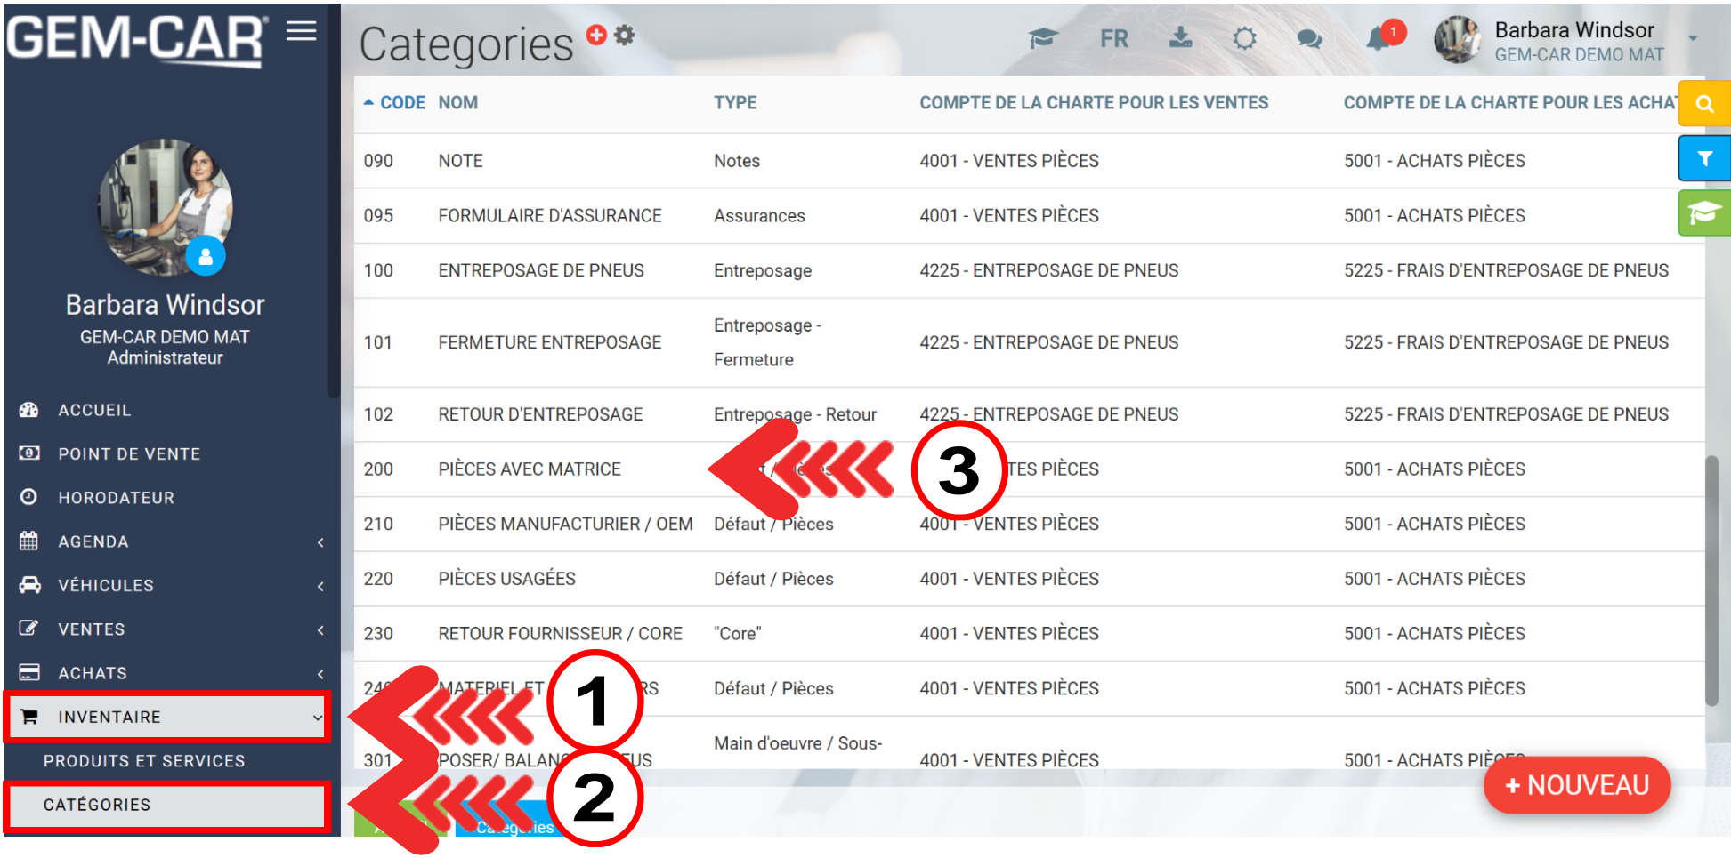
Task: Toggle the brightness theme icon in header
Action: (x=1244, y=38)
